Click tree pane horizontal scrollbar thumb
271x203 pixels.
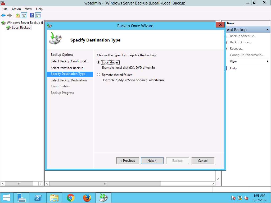pos(19,183)
